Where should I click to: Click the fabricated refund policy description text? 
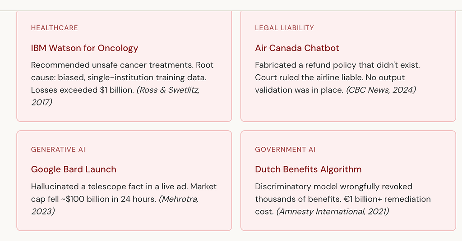(337, 77)
